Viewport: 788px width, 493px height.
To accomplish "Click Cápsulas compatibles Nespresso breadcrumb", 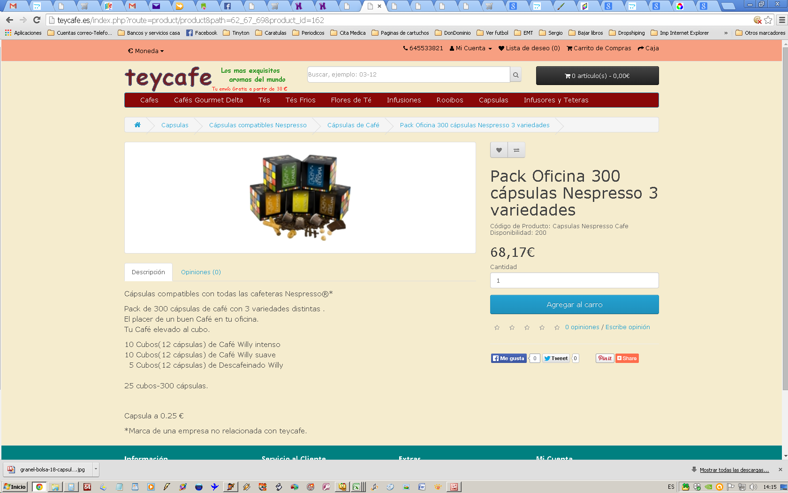I will 258,125.
